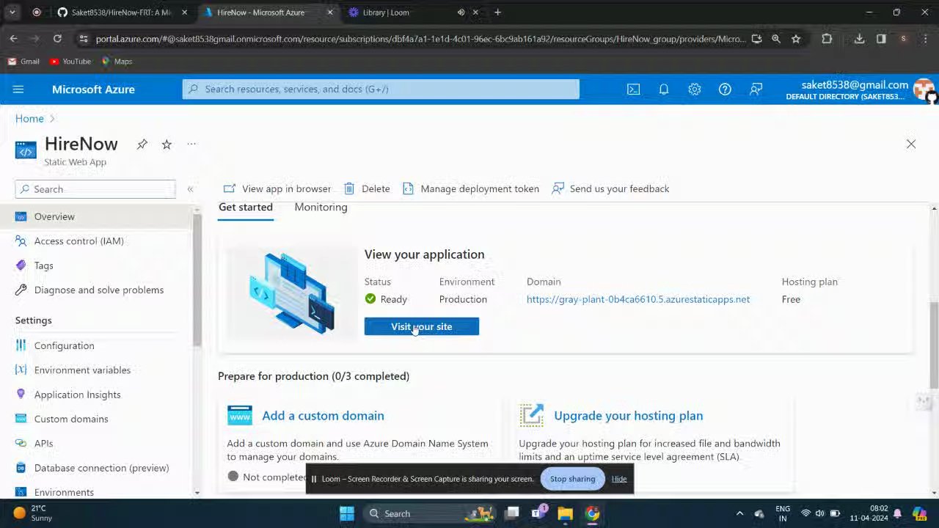The width and height of the screenshot is (939, 528).
Task: Go back in browser history
Action: click(x=13, y=39)
